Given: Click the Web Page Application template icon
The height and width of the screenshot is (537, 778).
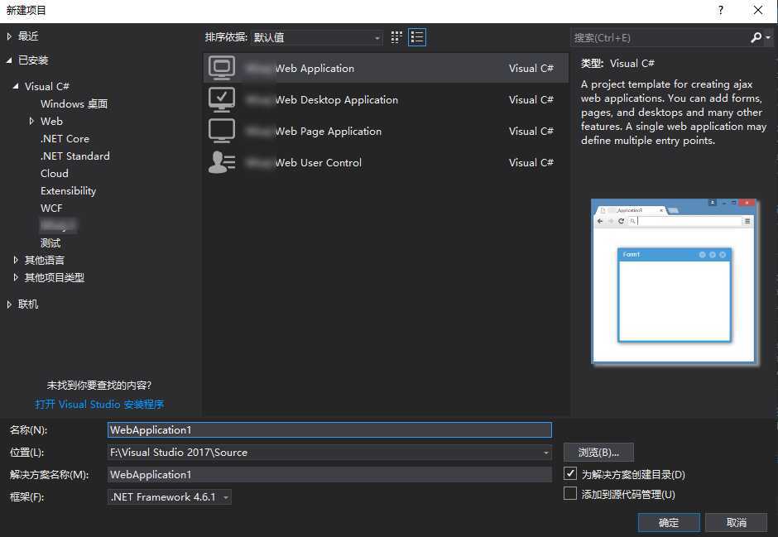Looking at the screenshot, I should 221,131.
